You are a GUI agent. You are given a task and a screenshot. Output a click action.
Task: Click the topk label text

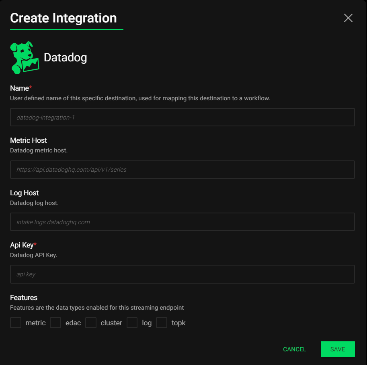click(x=178, y=323)
